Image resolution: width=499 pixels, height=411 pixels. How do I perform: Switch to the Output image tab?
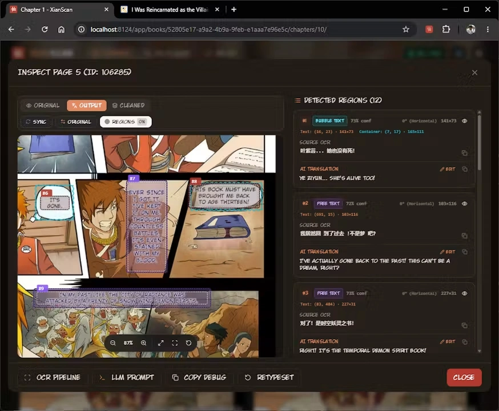[87, 105]
